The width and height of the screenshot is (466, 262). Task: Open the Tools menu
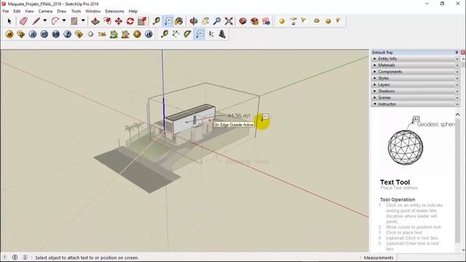click(x=76, y=12)
